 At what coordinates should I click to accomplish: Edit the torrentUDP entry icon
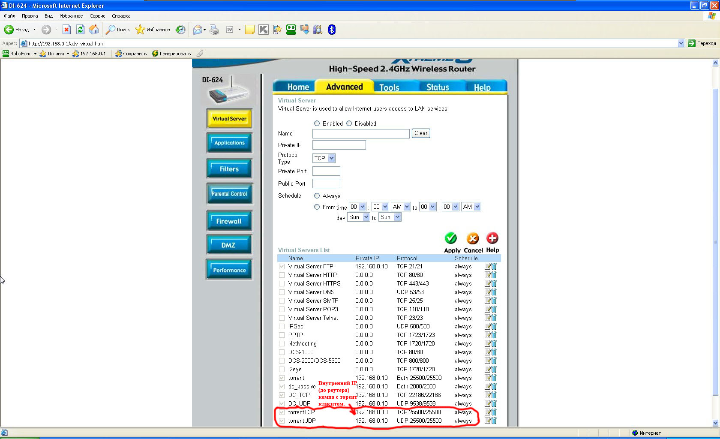tap(488, 421)
